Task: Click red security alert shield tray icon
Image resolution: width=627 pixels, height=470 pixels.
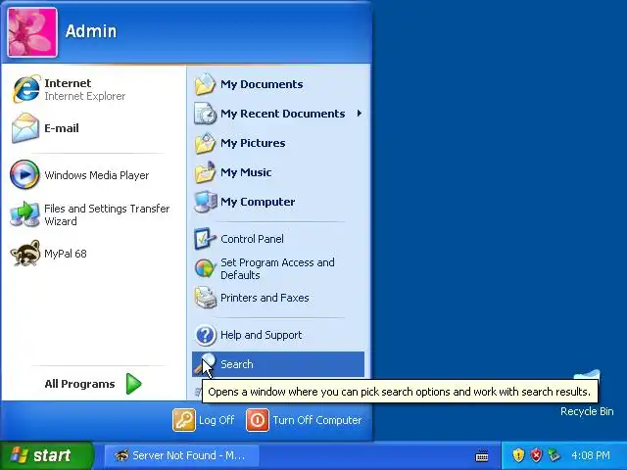Action: click(x=536, y=454)
